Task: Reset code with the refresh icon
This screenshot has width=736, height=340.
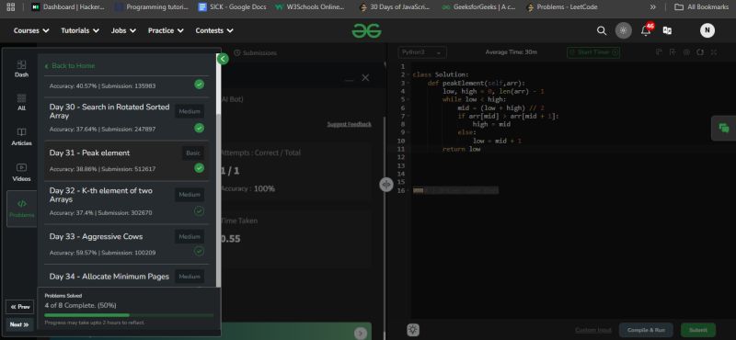Action: click(700, 52)
